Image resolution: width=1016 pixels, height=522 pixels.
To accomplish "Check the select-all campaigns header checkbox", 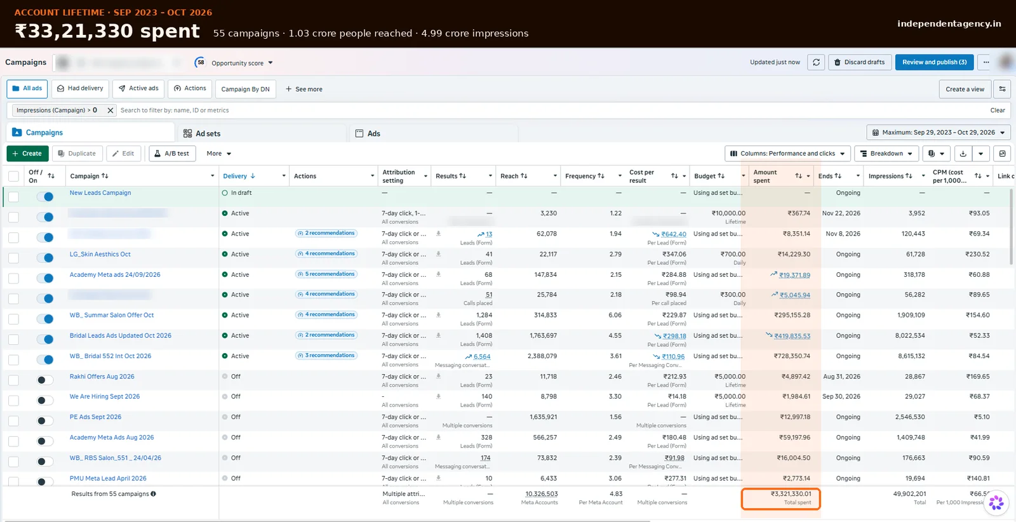I will [13, 176].
